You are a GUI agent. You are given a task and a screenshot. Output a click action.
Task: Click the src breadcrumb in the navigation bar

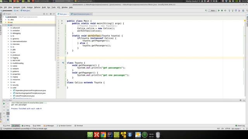[x=16, y=10]
